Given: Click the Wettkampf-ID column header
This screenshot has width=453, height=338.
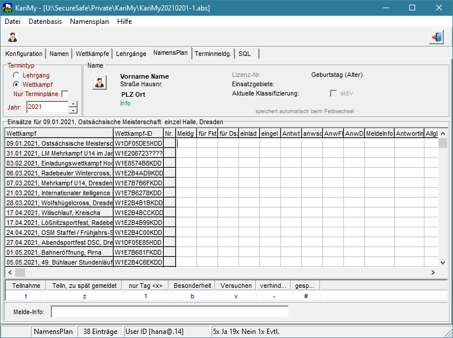Looking at the screenshot, I should 138,133.
